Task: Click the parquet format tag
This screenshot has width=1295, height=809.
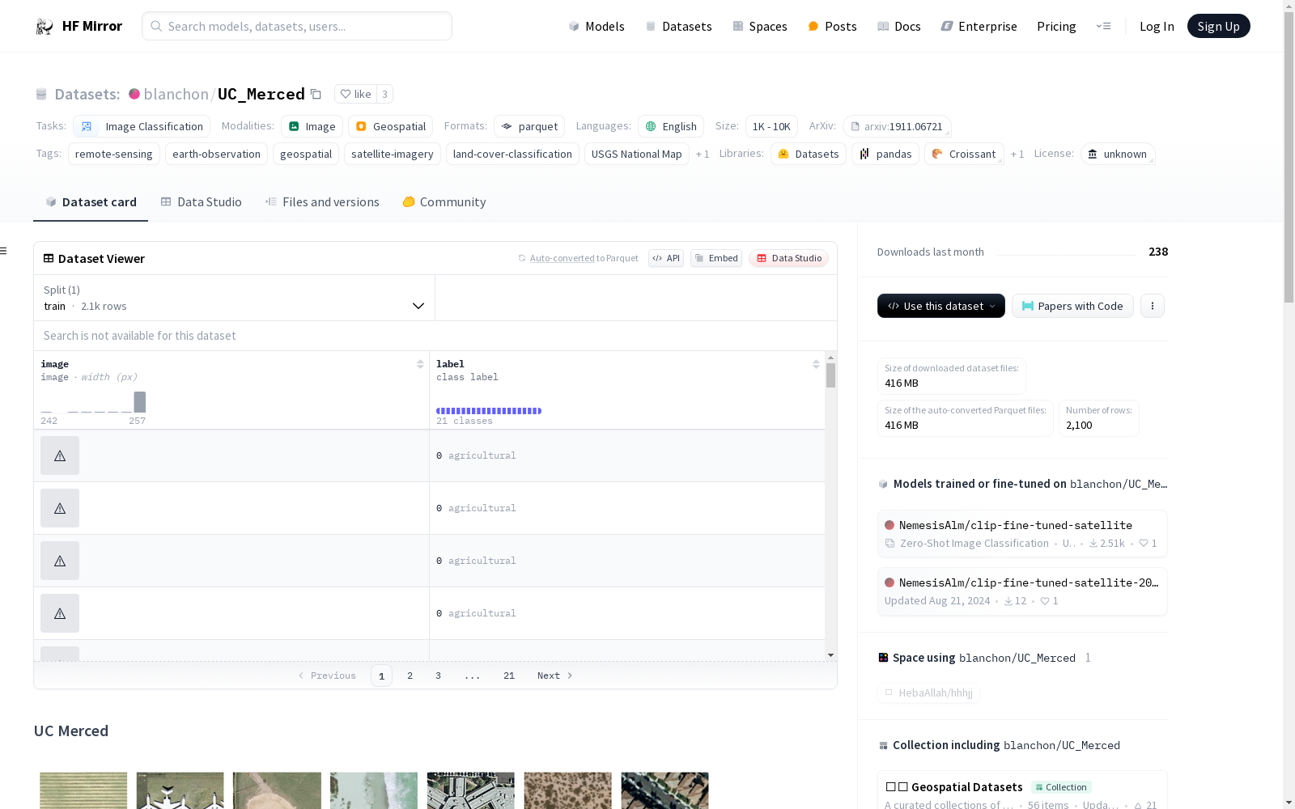Action: coord(529,126)
